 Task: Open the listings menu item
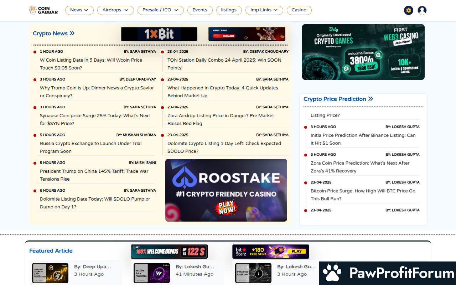pyautogui.click(x=229, y=10)
